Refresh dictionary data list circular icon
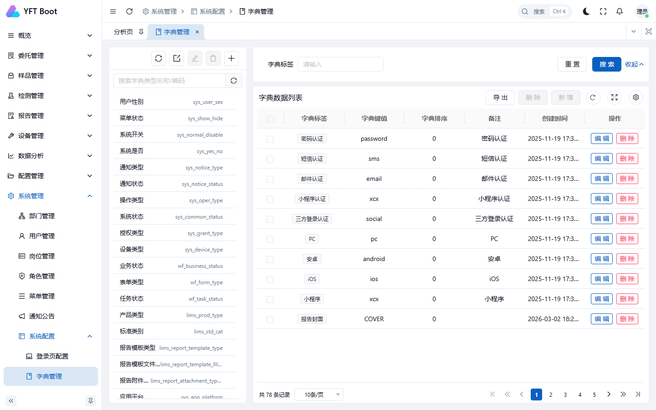 (593, 97)
